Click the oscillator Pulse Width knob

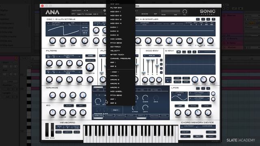point(63,41)
